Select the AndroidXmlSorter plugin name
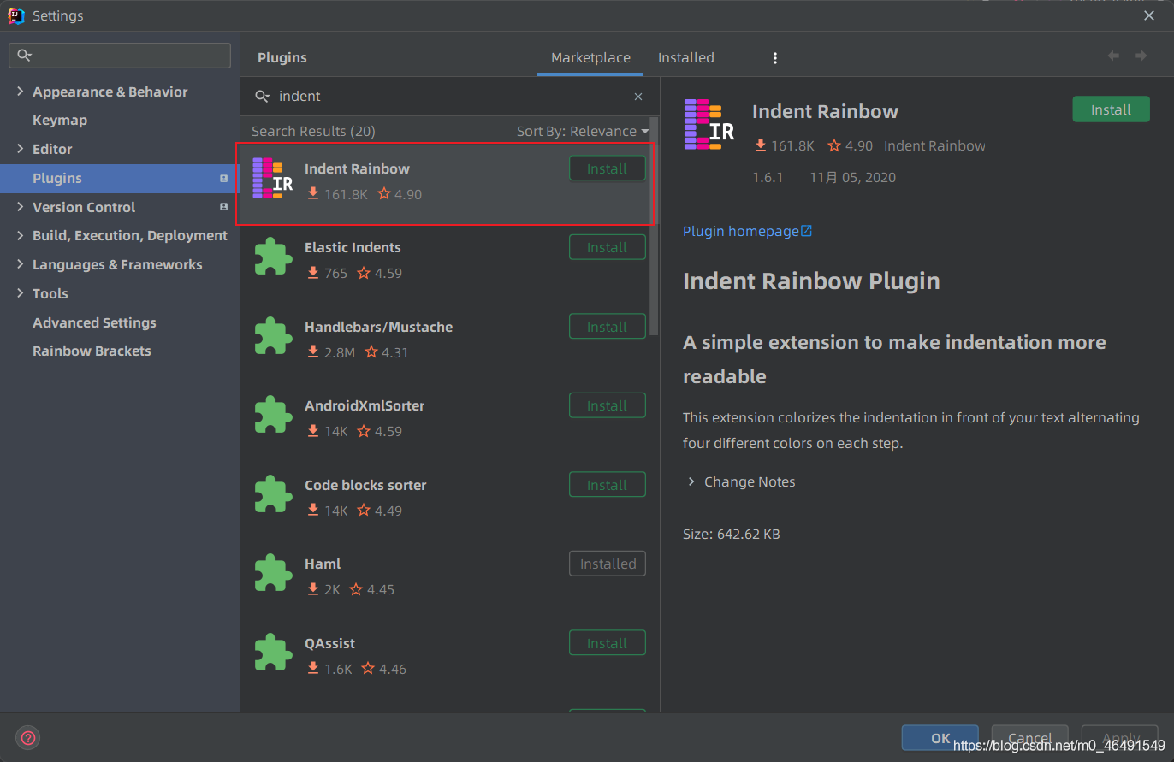 tap(365, 405)
